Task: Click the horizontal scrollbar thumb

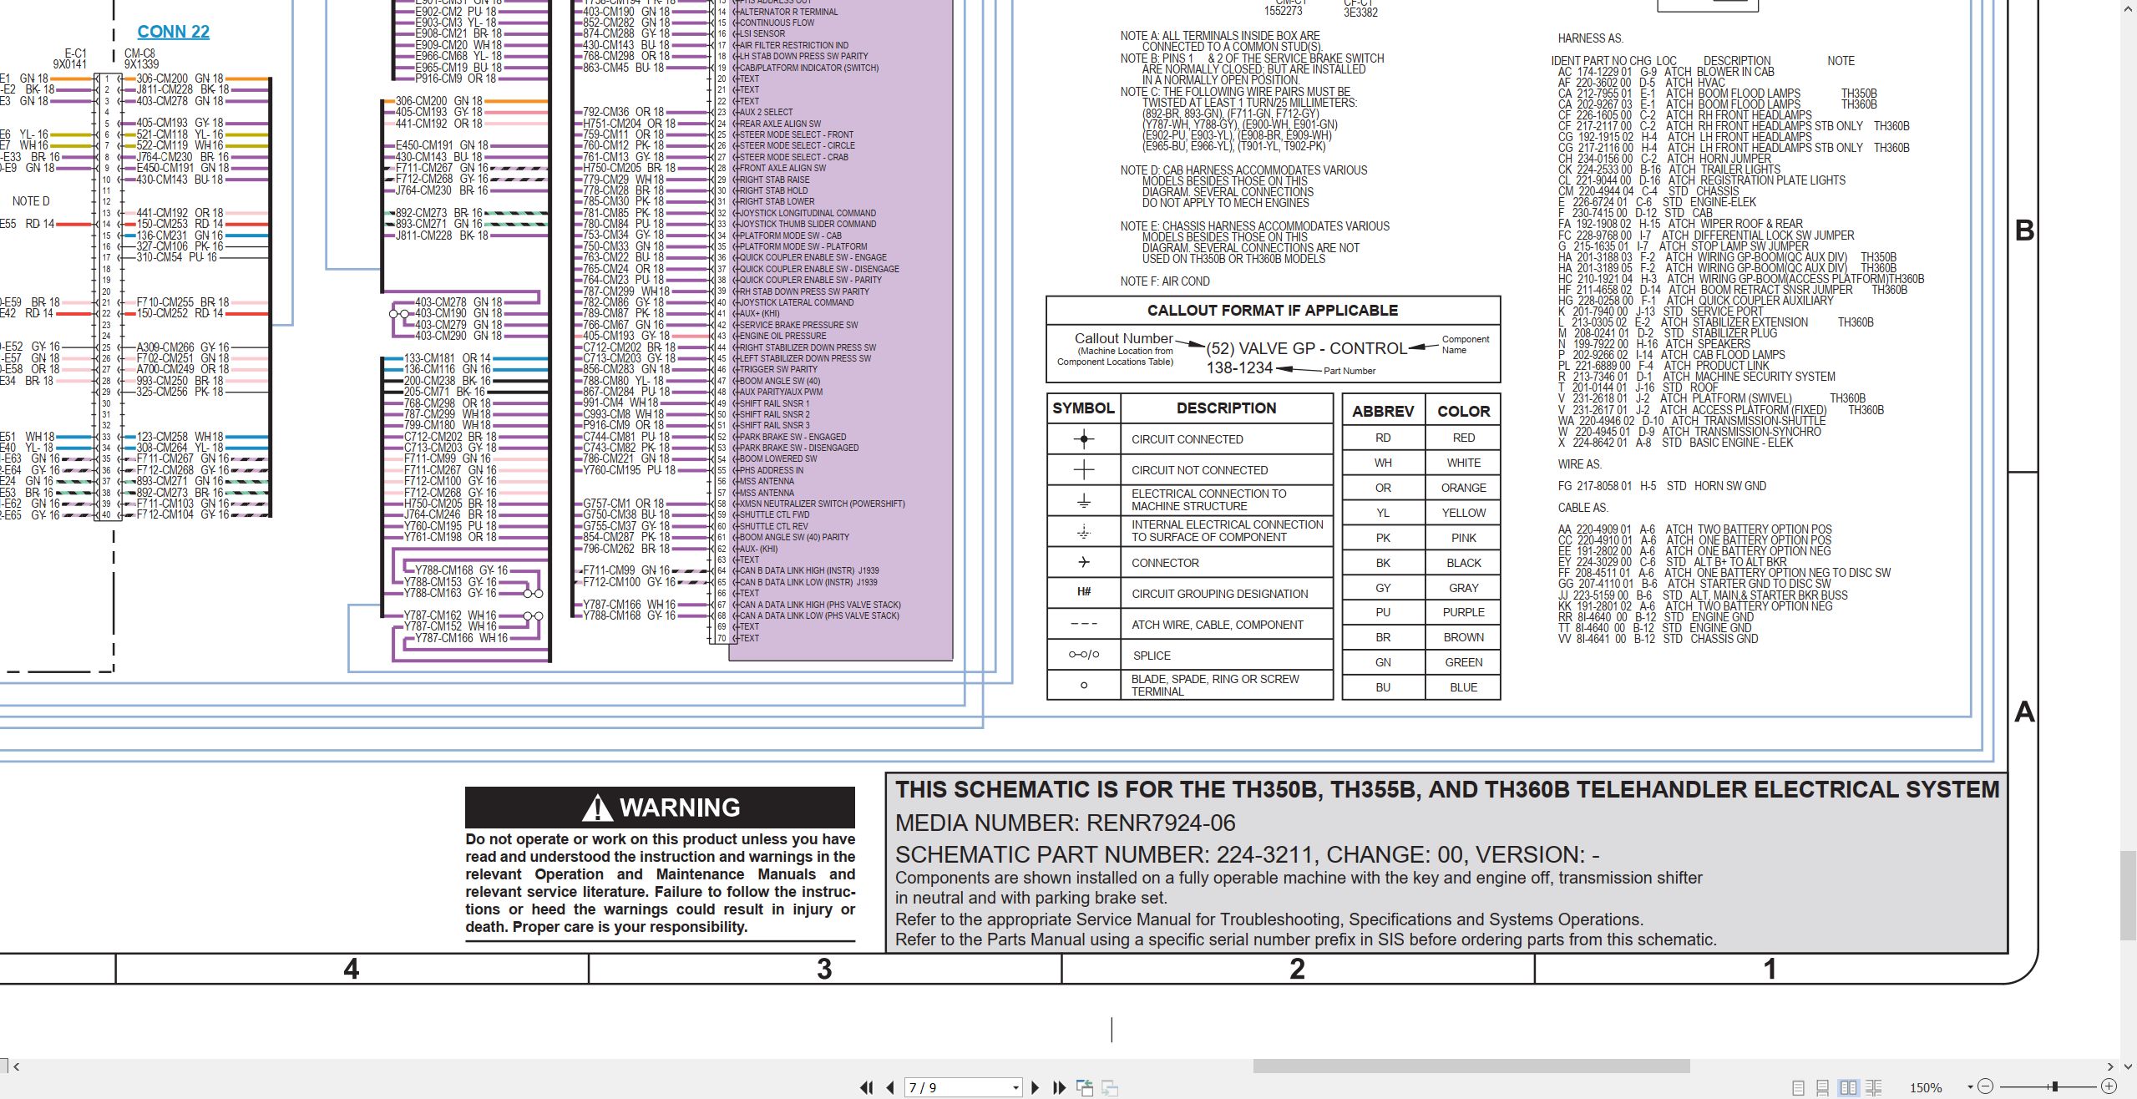Action: [1471, 1066]
